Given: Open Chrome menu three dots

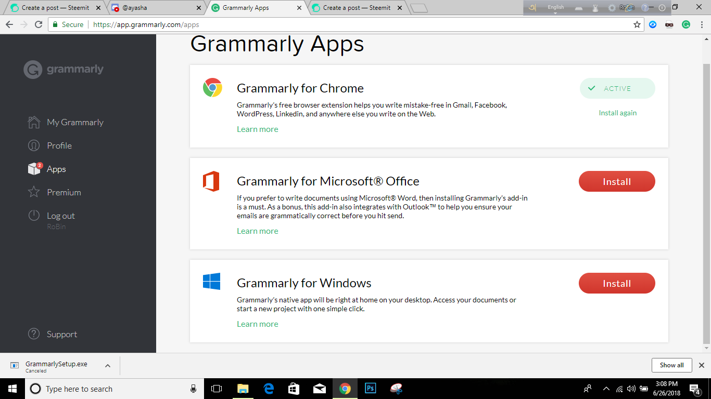Looking at the screenshot, I should pos(702,24).
